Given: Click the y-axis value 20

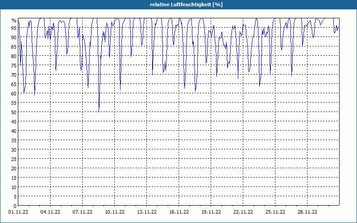Looking at the screenshot, I should (14, 169).
